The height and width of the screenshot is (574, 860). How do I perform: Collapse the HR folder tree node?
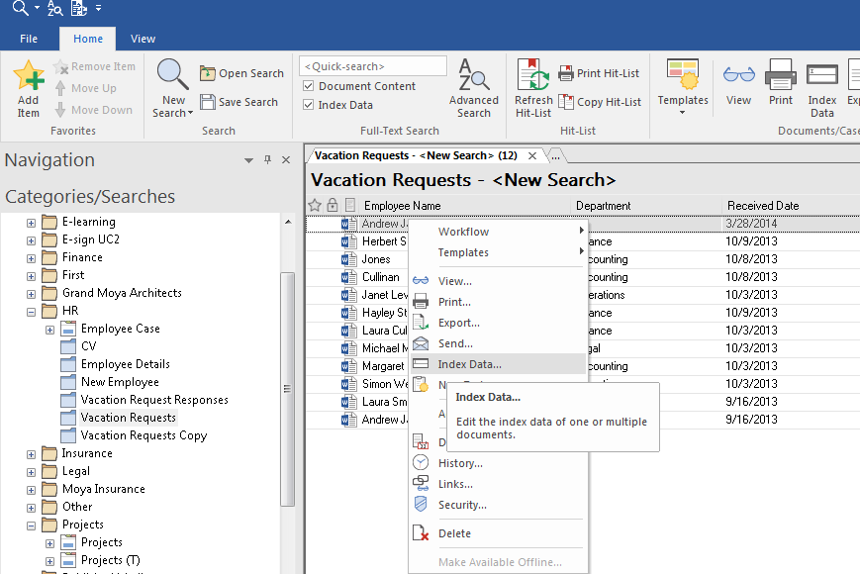coord(31,311)
